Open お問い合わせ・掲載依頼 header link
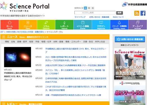 pyautogui.click(x=99, y=17)
